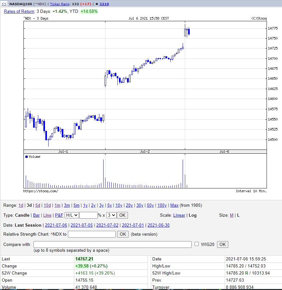Select the 3y range
282x290 pixels.
tap(102, 205)
